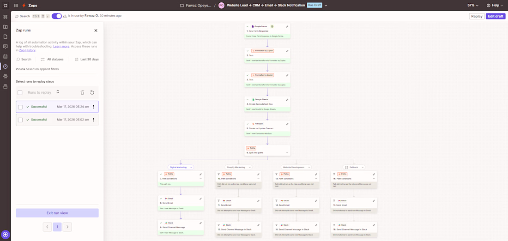Select step 3 Formatter Text card
The width and height of the screenshot is (508, 241).
[267, 79]
